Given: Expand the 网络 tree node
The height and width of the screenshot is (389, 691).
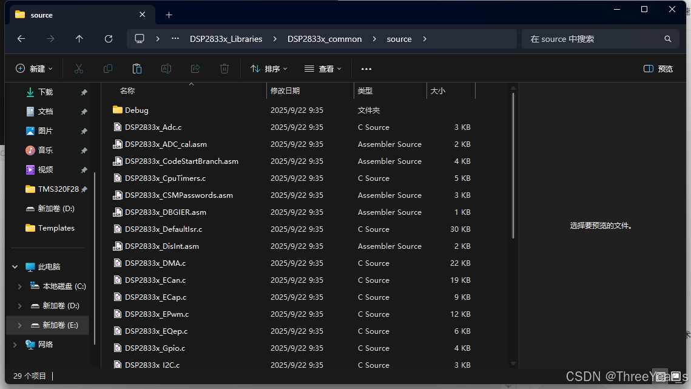Looking at the screenshot, I should (x=15, y=345).
